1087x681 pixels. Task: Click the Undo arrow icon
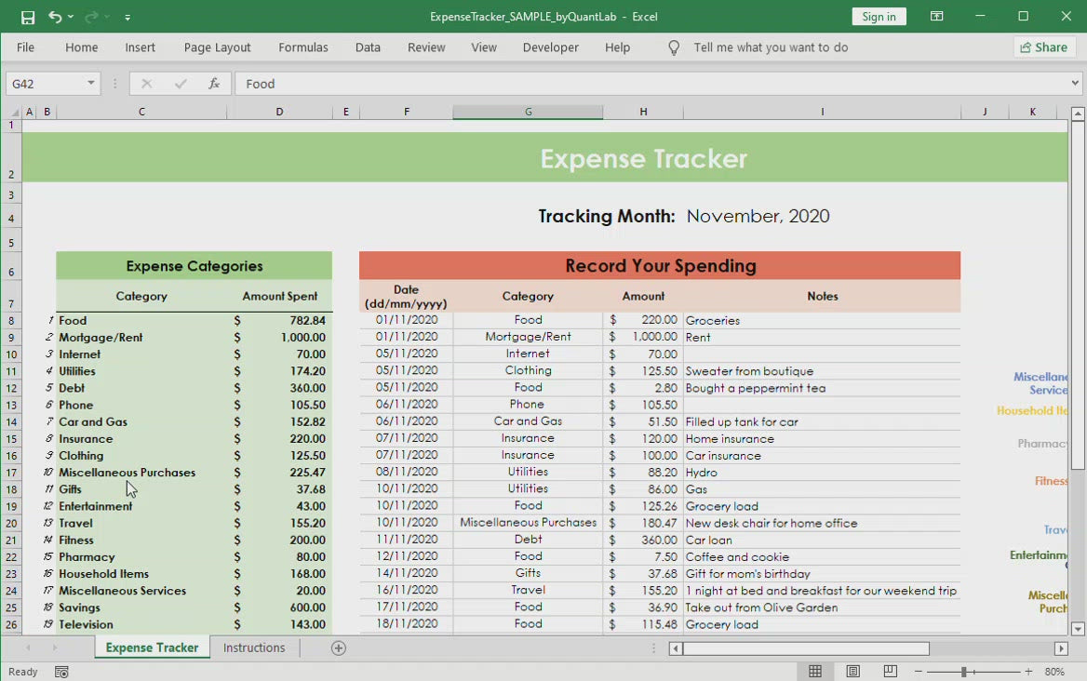(55, 17)
